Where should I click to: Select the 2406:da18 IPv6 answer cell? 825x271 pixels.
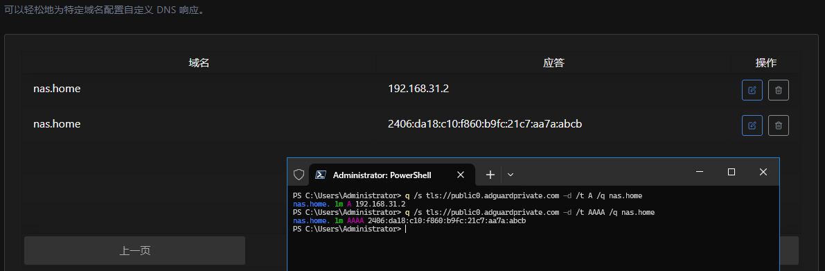[x=485, y=124]
